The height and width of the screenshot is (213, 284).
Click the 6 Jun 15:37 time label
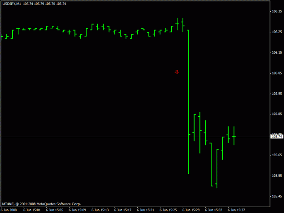(x=236, y=210)
